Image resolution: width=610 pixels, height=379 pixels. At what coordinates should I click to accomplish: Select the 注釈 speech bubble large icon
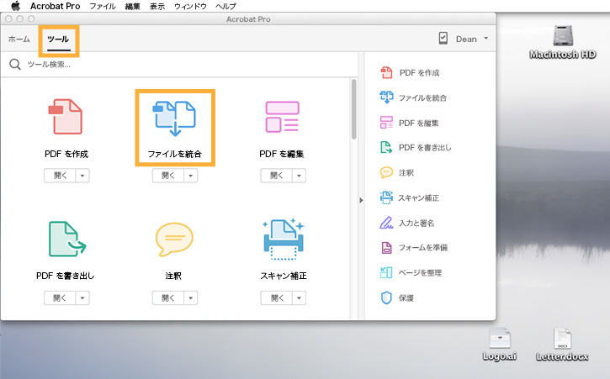point(174,239)
